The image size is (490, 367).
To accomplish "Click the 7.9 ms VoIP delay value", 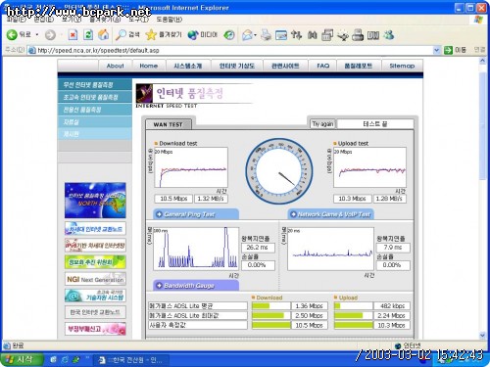I will pyautogui.click(x=393, y=248).
